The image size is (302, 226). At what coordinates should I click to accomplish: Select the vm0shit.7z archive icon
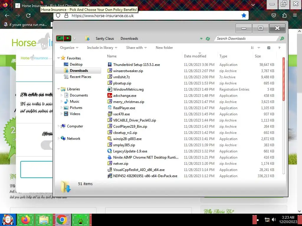coord(110,77)
